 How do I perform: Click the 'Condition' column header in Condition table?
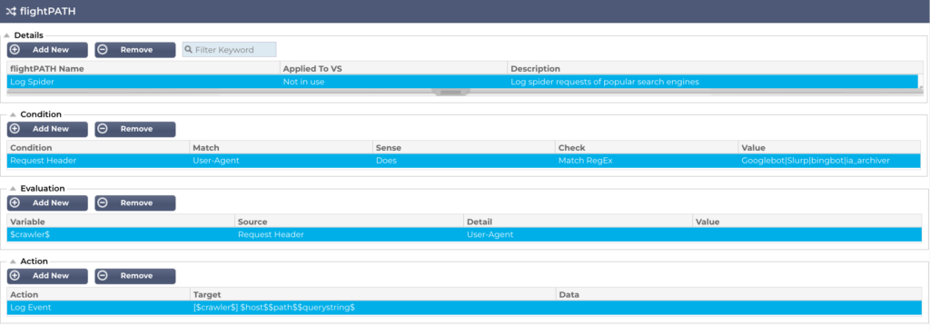click(98, 147)
